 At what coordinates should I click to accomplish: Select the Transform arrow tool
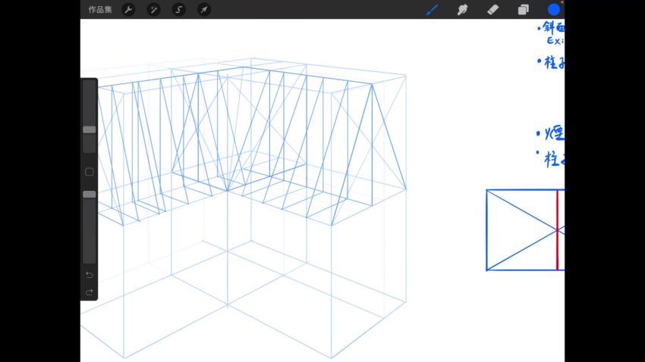pyautogui.click(x=204, y=9)
